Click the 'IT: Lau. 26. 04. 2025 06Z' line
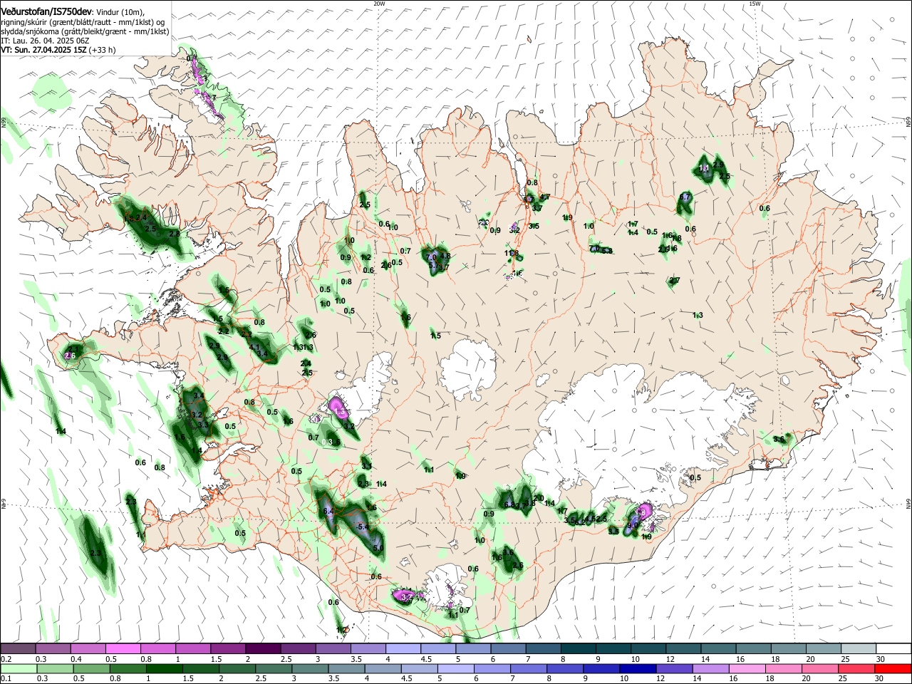The width and height of the screenshot is (912, 684). pos(45,41)
